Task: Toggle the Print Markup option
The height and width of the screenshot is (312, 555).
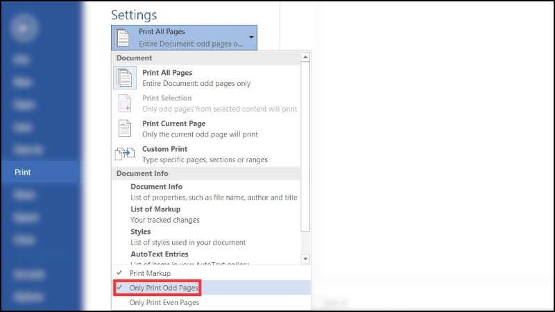Action: pyautogui.click(x=149, y=273)
